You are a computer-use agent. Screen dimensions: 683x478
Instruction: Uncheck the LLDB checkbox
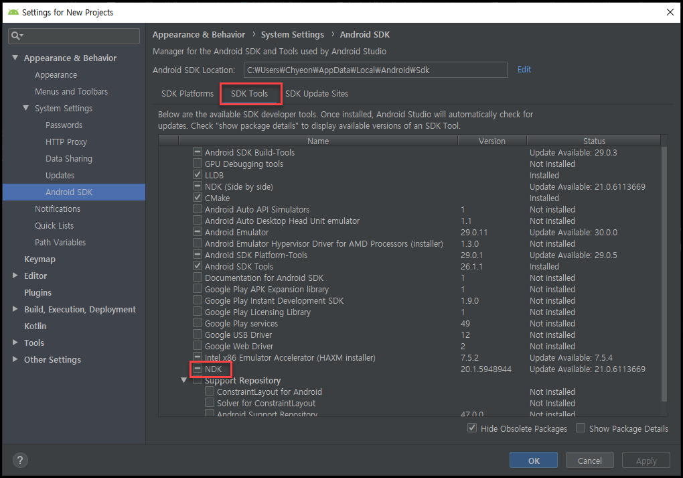[198, 175]
